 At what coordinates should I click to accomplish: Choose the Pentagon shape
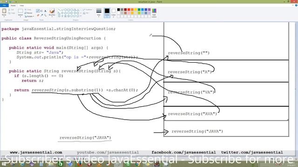65,13
